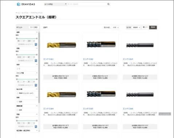Screen dimensions: 174x138
Task: Collapse the filter section above 0.1–20 range
Action: click(37, 114)
